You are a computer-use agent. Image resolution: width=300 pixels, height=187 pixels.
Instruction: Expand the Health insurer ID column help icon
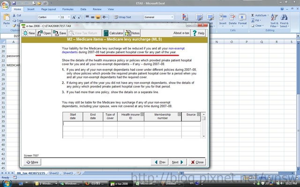(x=142, y=114)
